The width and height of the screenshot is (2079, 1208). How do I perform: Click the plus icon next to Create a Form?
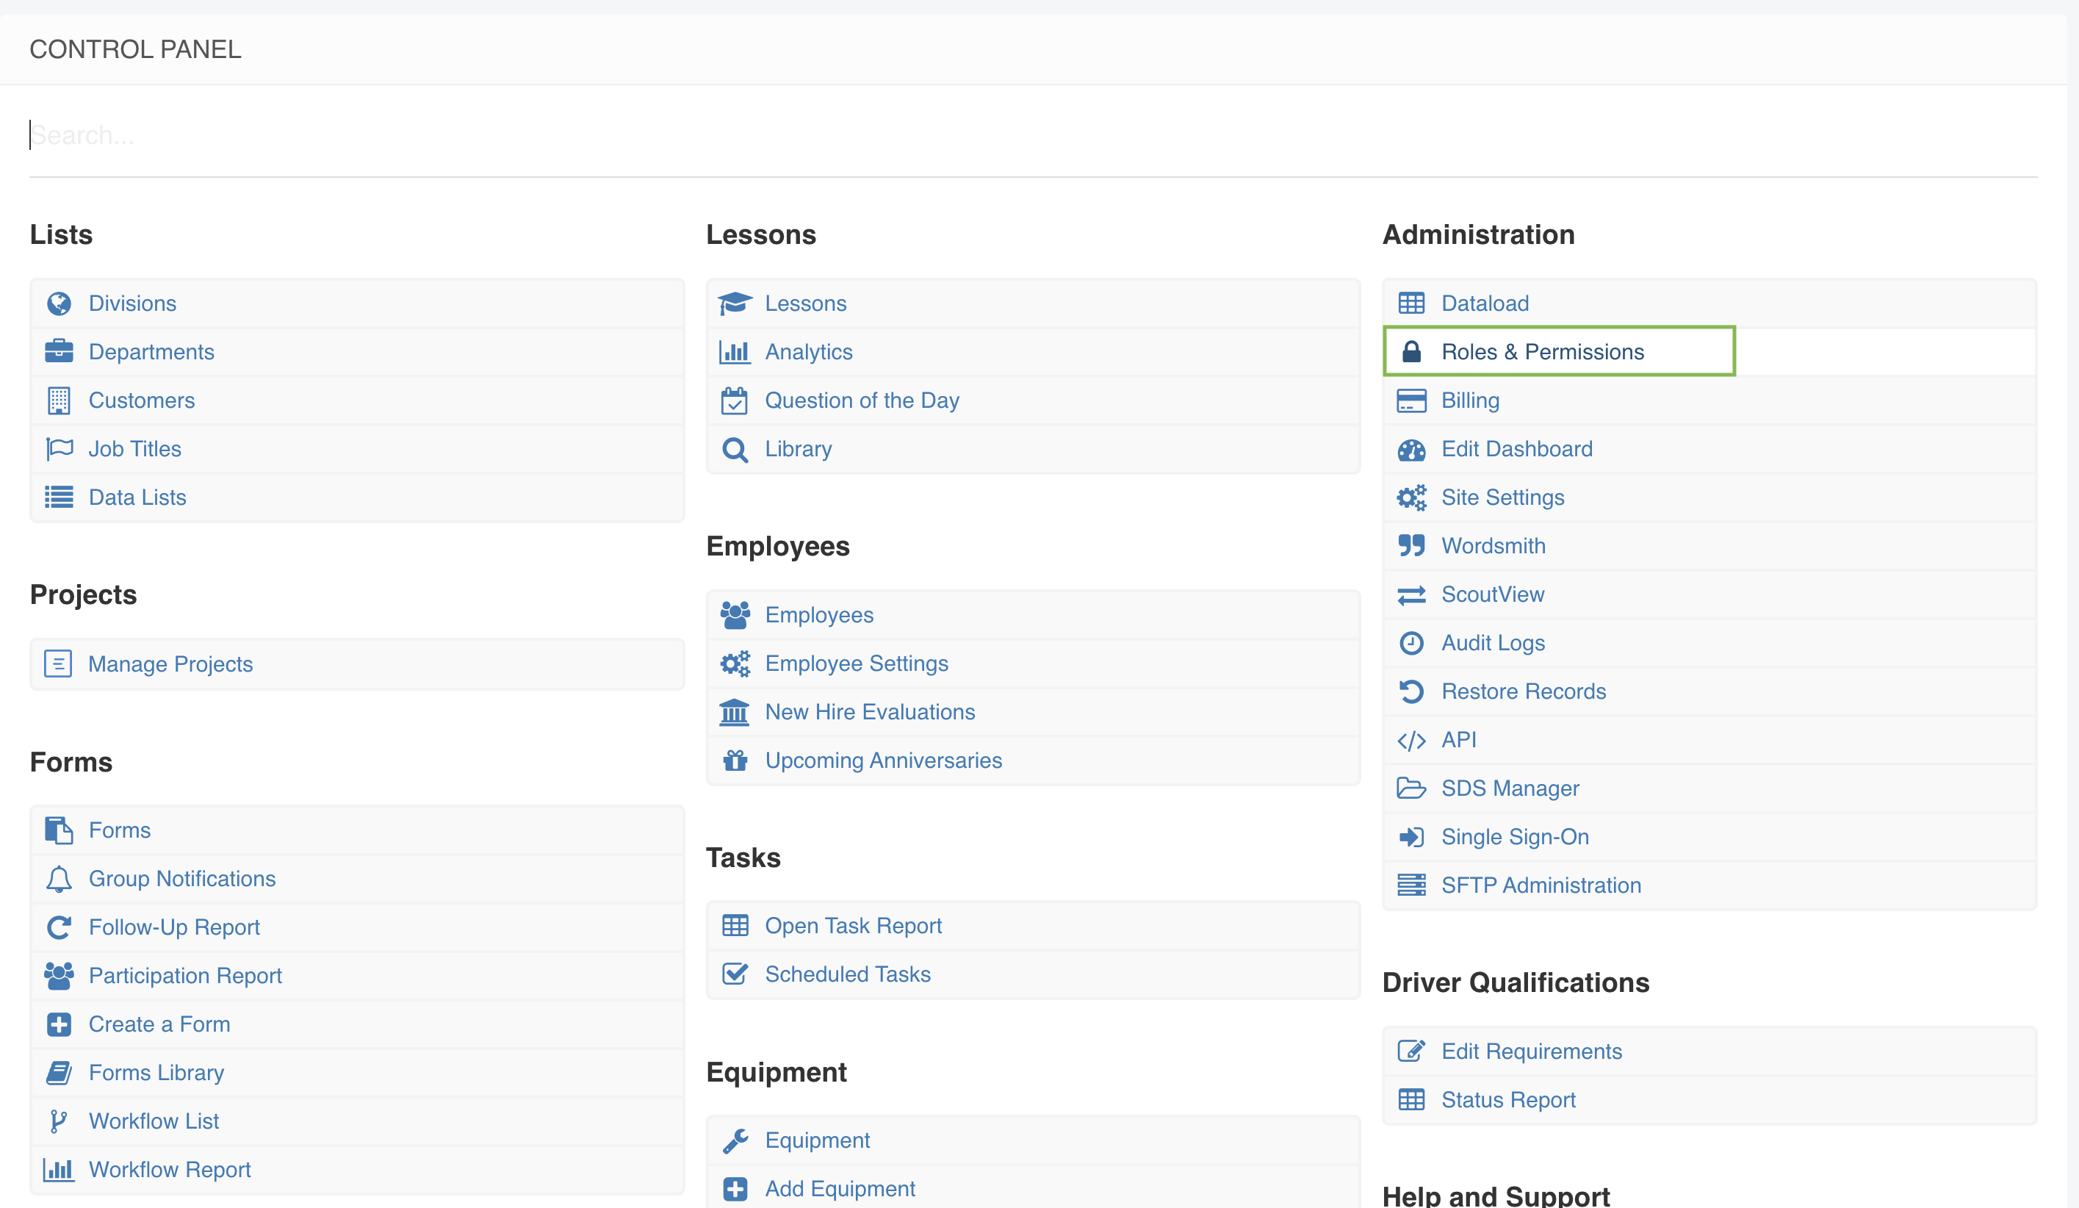point(59,1024)
